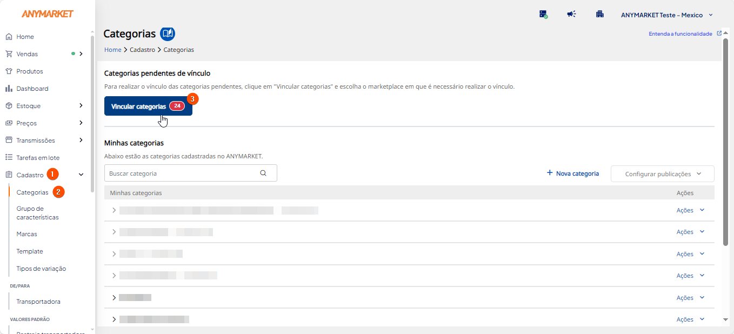Click the Nova categoria link

click(573, 173)
